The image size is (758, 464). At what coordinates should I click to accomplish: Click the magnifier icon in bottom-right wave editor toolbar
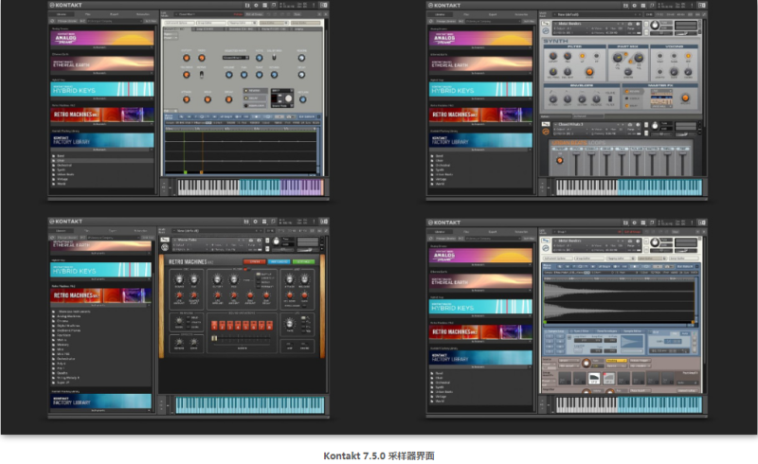tap(560, 266)
